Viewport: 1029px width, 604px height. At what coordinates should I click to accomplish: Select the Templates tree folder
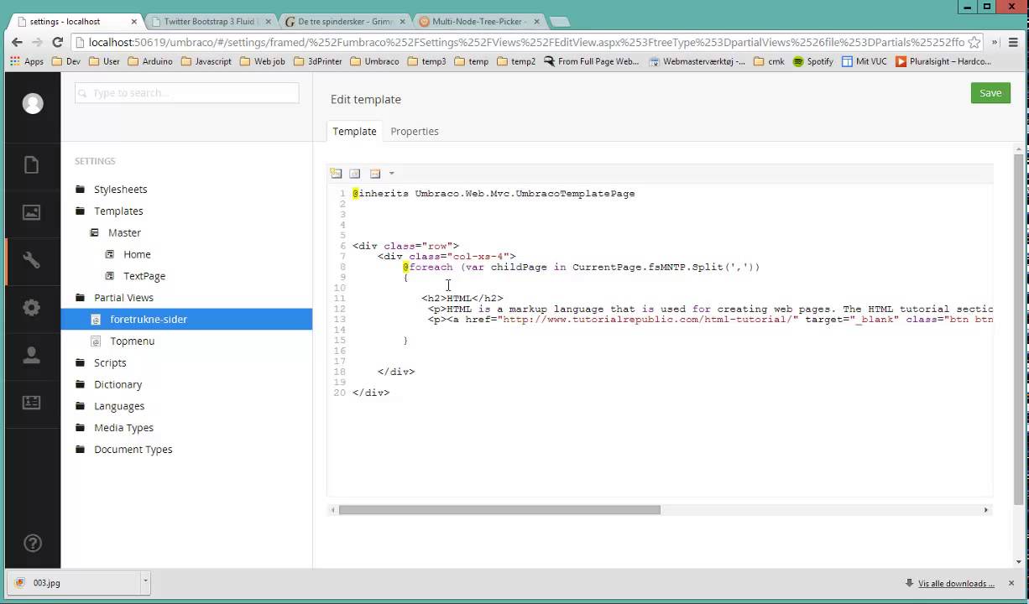[118, 211]
